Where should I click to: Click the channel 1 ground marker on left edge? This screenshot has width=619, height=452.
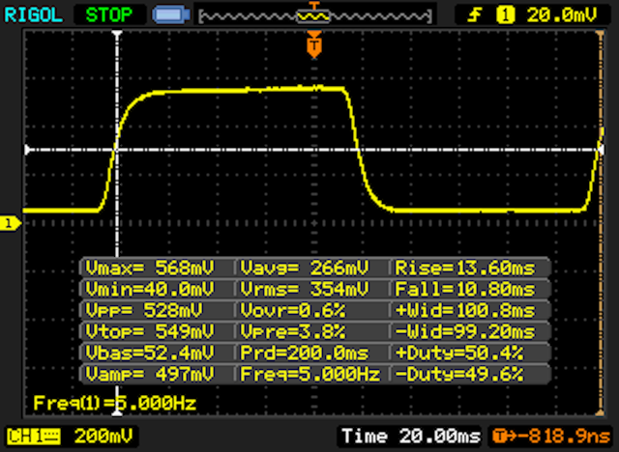point(10,224)
